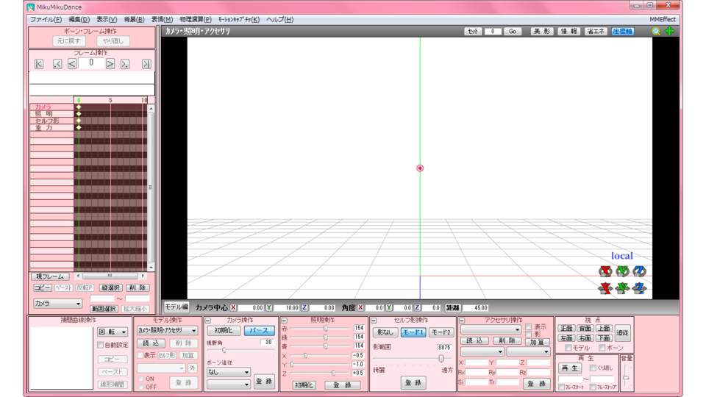Click the green move-view cross icon
This screenshot has height=397, width=706.
point(670,32)
